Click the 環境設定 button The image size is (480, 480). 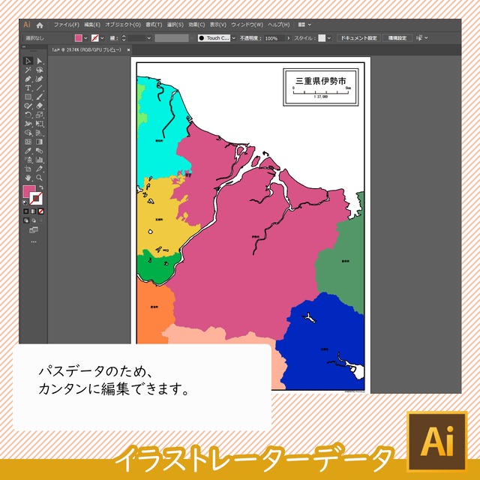(397, 38)
